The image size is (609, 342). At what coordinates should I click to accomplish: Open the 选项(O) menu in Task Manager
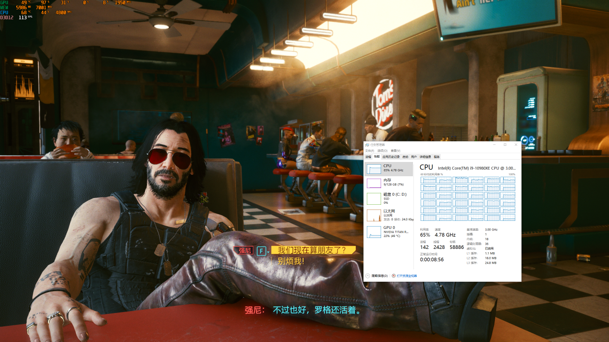382,151
